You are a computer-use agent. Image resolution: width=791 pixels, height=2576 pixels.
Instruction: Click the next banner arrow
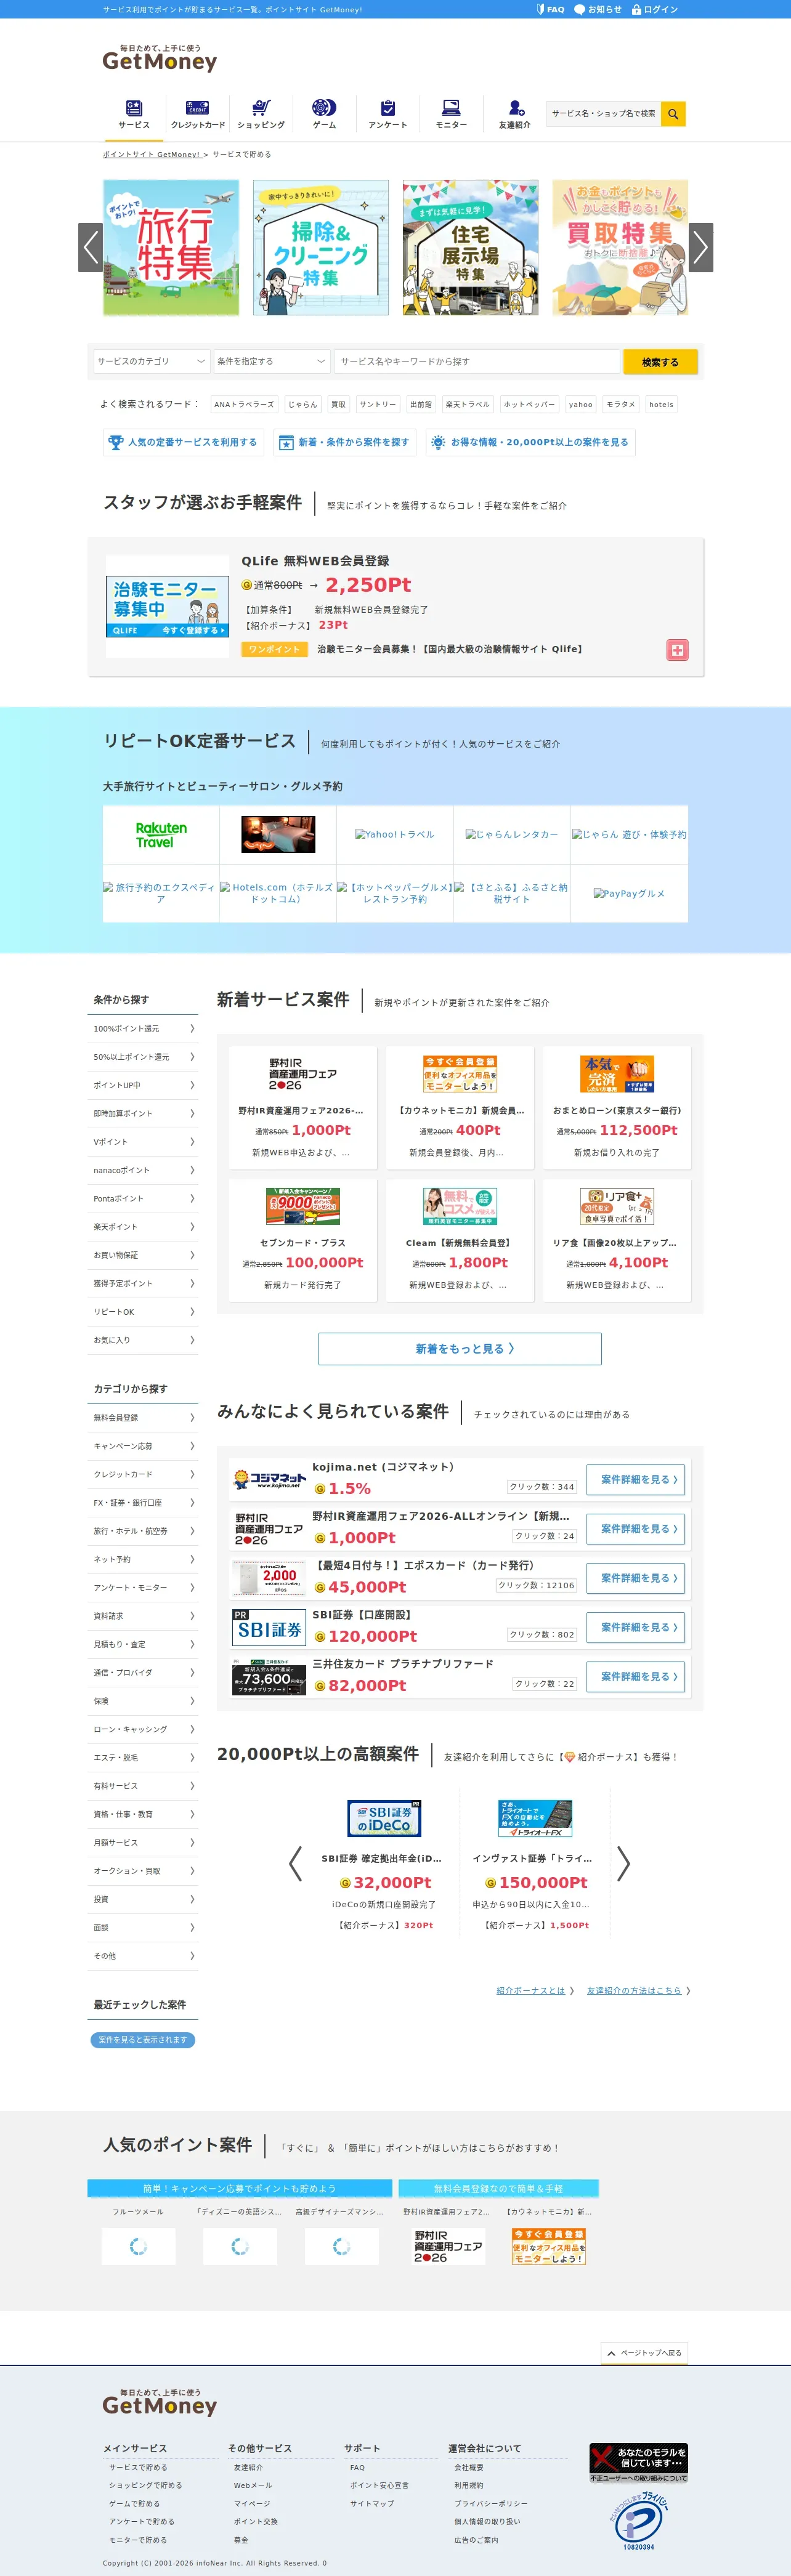point(701,247)
